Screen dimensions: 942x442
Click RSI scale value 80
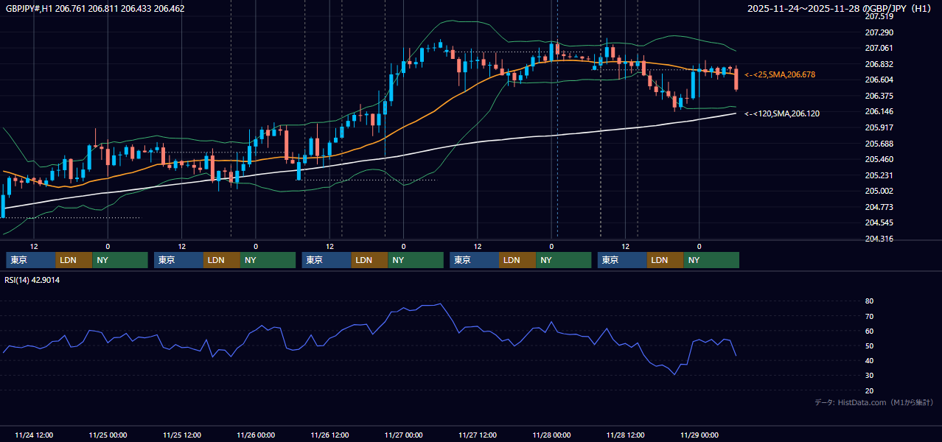click(869, 301)
